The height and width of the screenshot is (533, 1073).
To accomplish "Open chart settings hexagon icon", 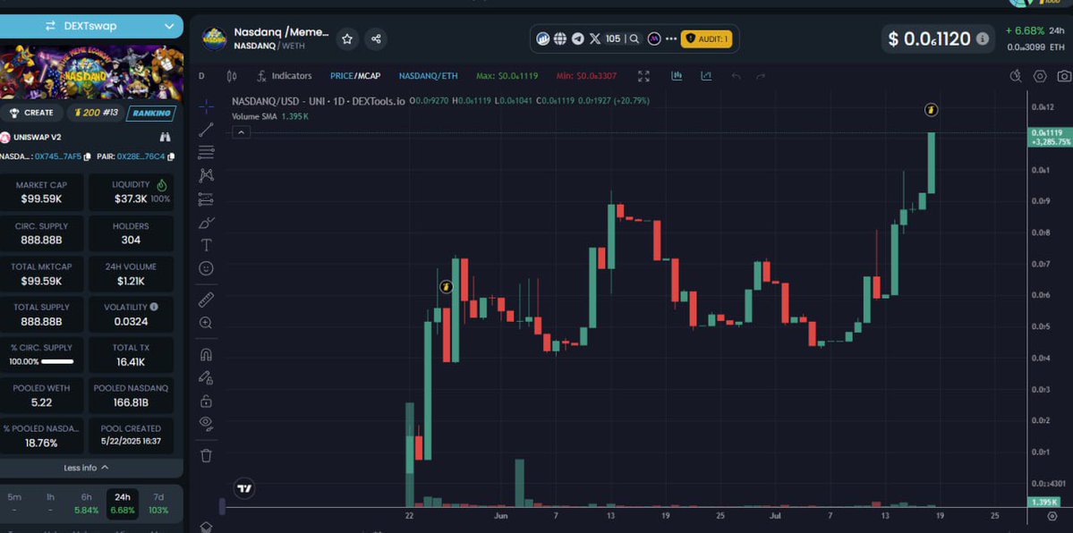I will point(1040,76).
